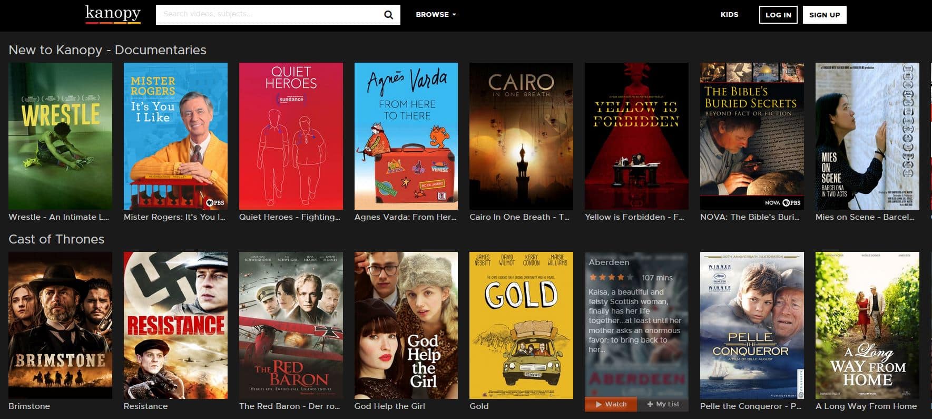Open 'New to Kanopy - Documentaries' category heading
The height and width of the screenshot is (419, 932).
point(107,50)
